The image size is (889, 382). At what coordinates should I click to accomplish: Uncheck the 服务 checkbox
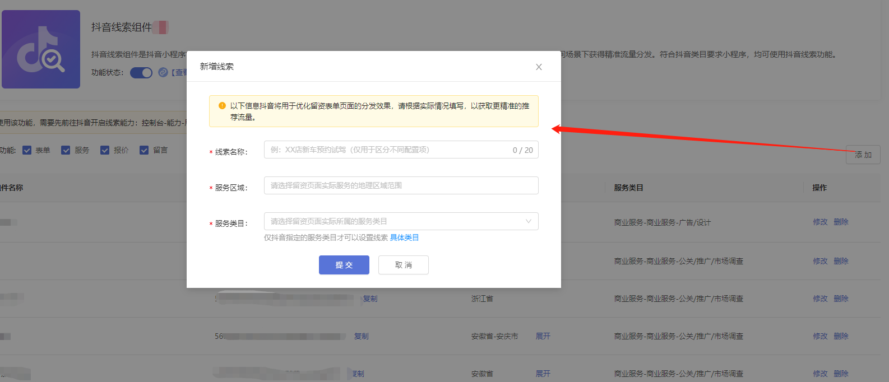click(66, 150)
